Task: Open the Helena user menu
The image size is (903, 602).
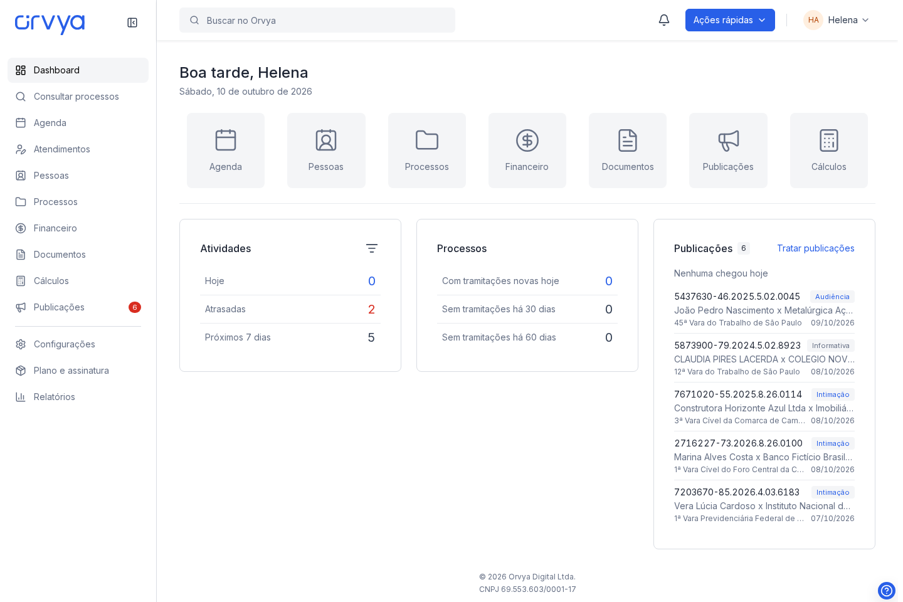Action: [837, 20]
